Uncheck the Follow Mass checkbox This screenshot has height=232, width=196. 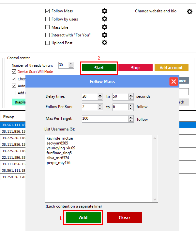click(48, 11)
